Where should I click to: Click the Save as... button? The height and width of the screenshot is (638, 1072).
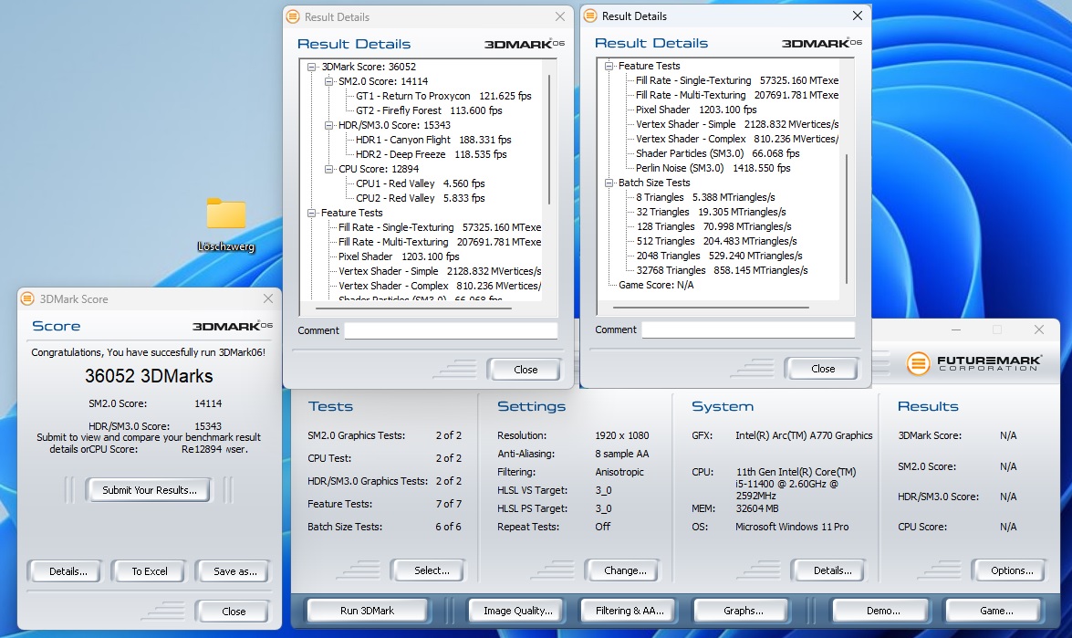coord(234,571)
